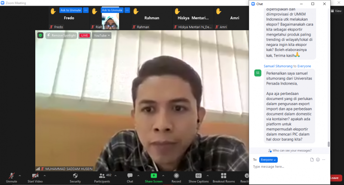Open audio options arrow beside Unmute
344x185 pixels.
coord(20,176)
